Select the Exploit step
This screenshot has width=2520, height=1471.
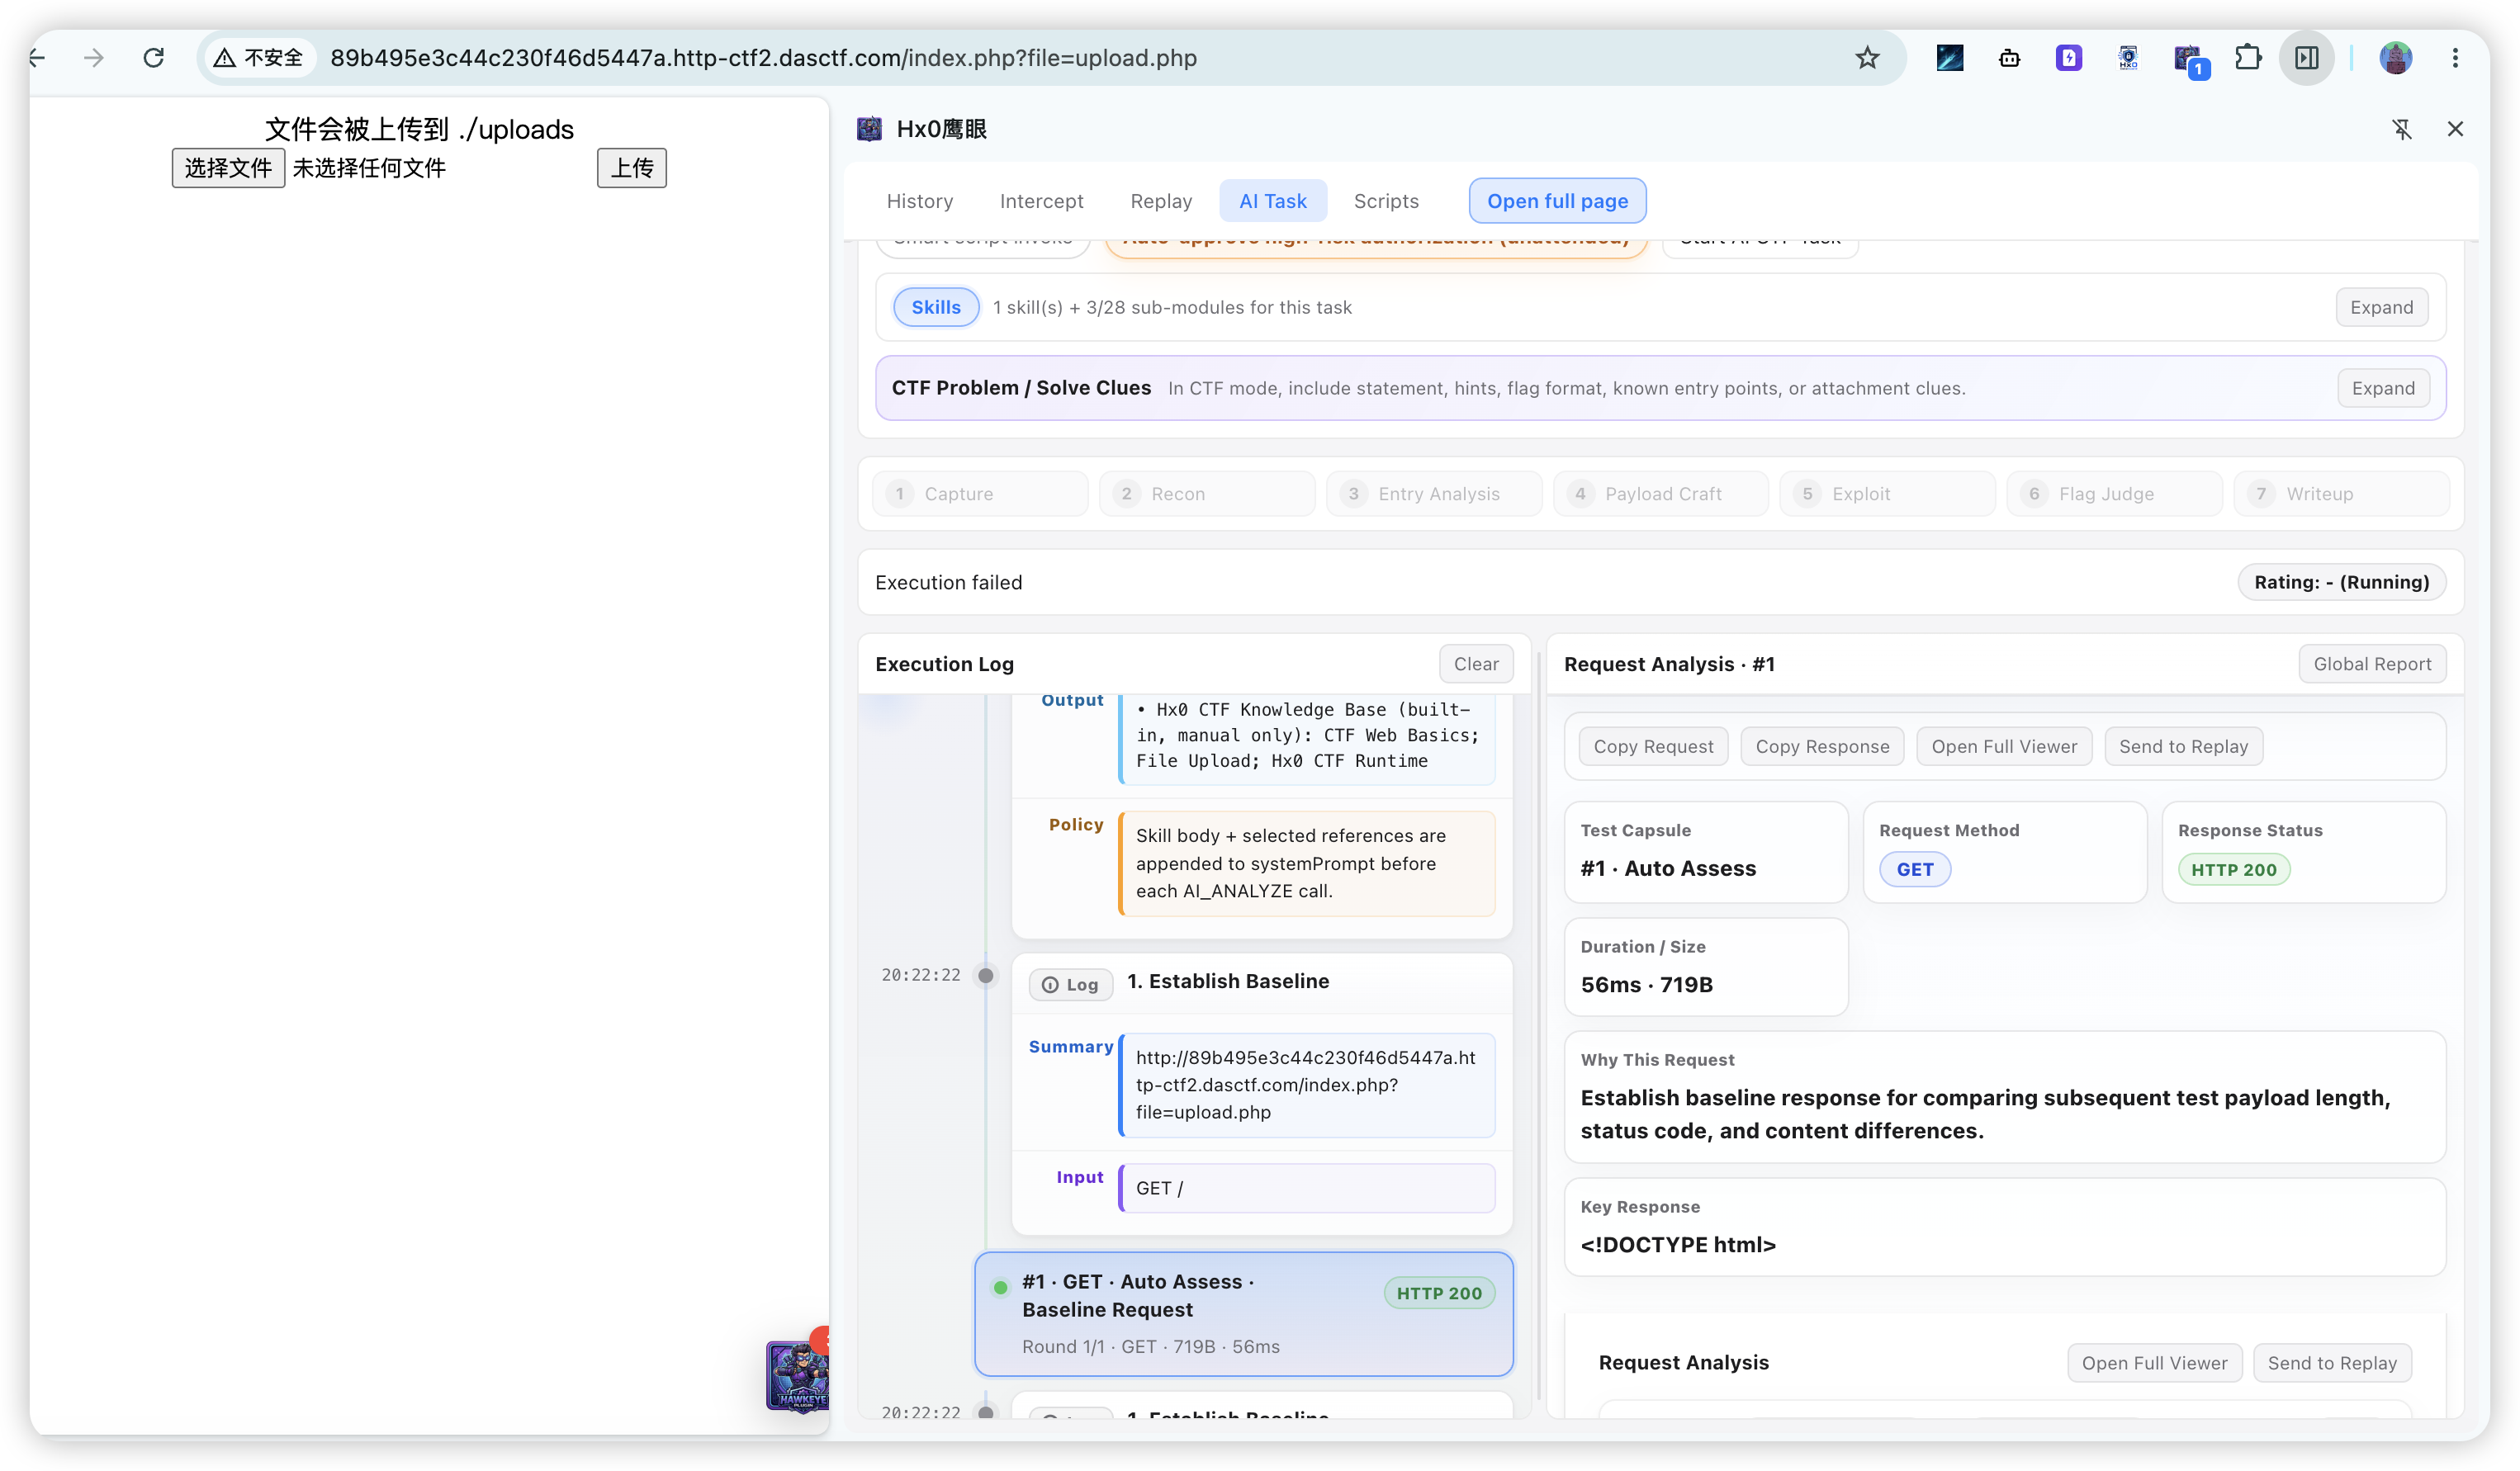(x=1888, y=494)
